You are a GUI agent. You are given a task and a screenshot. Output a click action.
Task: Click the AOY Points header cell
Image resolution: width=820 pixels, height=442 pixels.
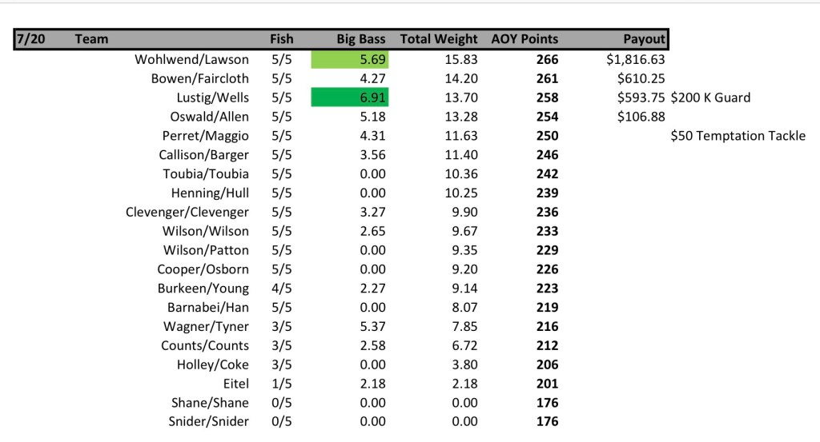coord(525,39)
